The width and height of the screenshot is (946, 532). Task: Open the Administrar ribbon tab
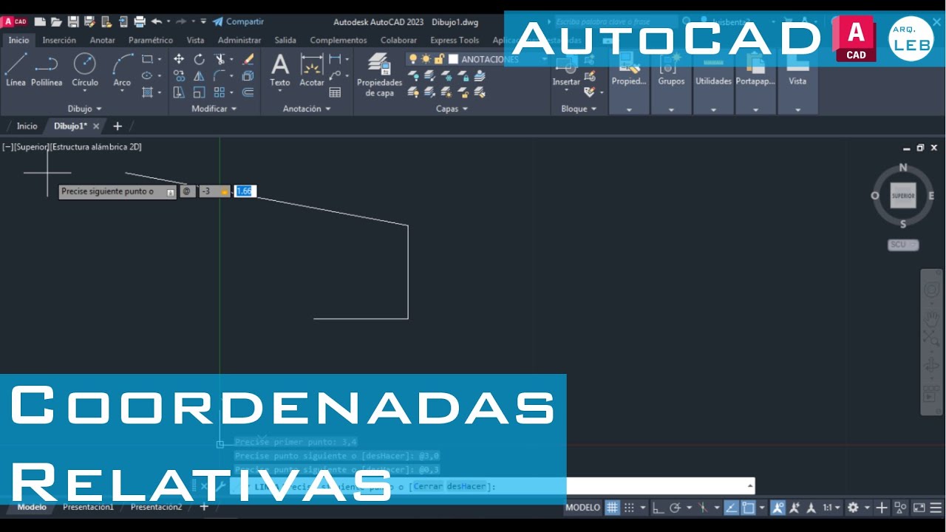point(239,40)
